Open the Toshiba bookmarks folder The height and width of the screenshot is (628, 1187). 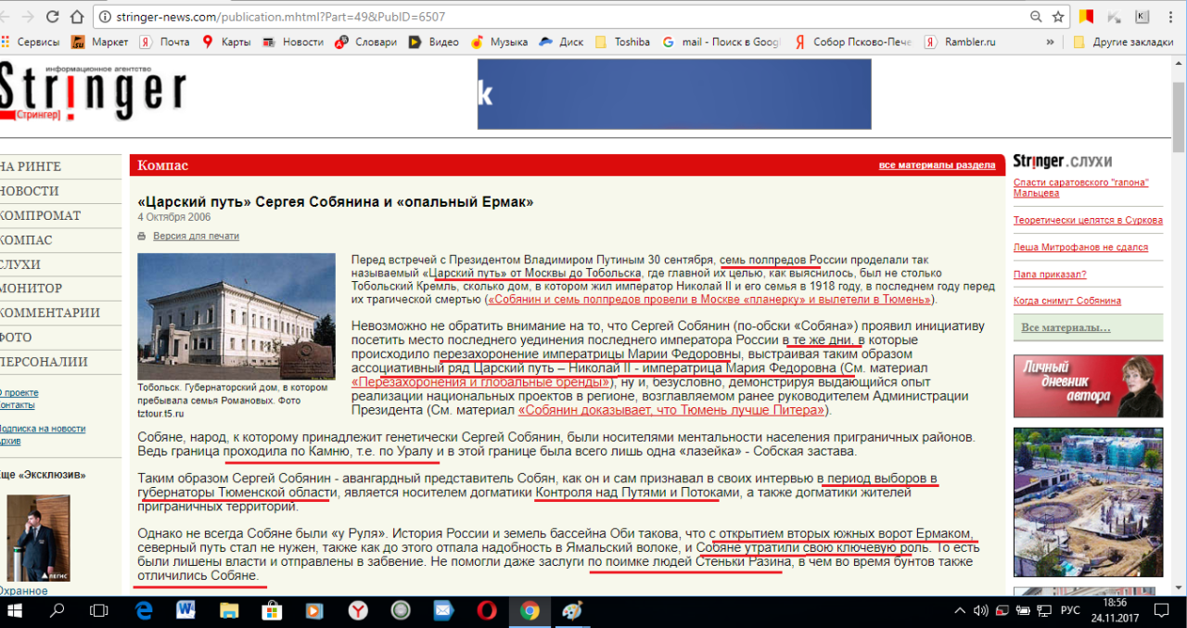(622, 42)
